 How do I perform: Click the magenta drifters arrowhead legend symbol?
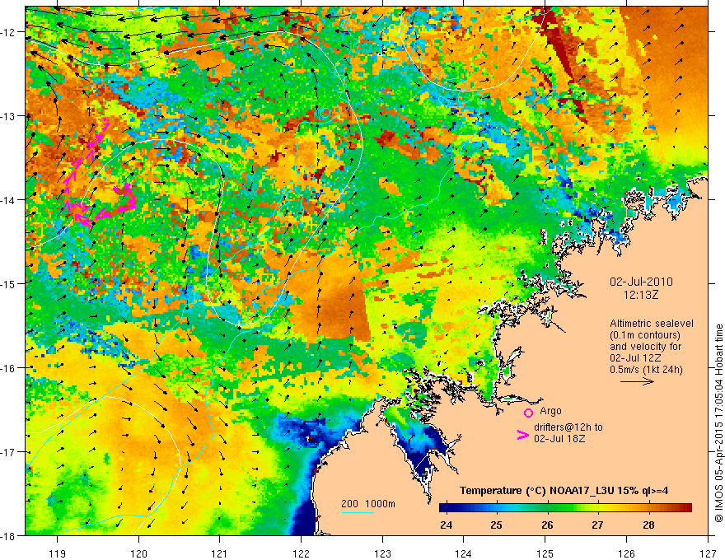pos(523,435)
